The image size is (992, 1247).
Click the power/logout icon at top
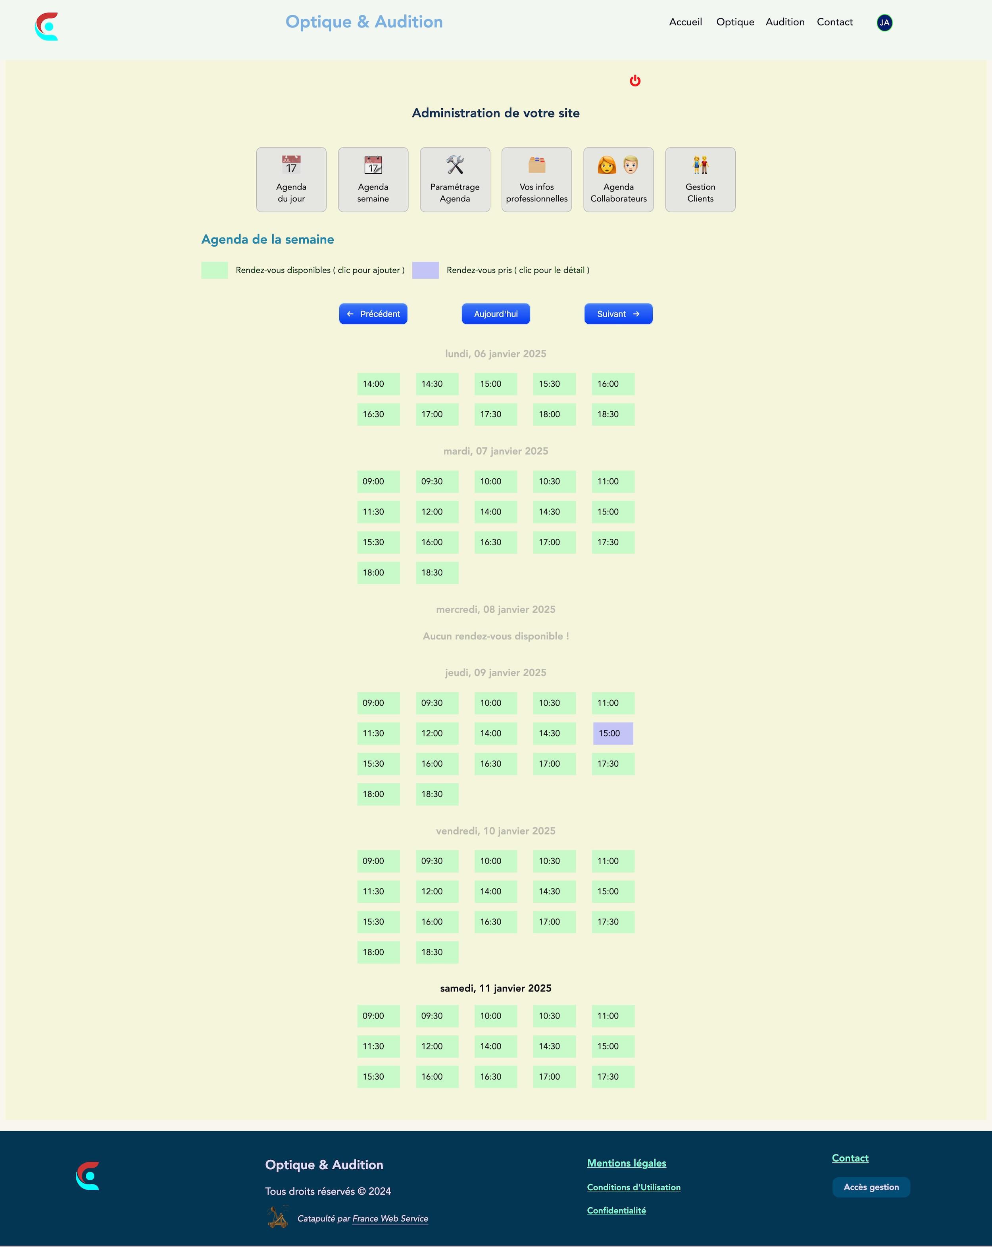pos(634,80)
